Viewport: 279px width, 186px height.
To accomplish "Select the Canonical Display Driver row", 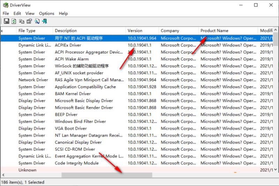I will click(x=137, y=142).
